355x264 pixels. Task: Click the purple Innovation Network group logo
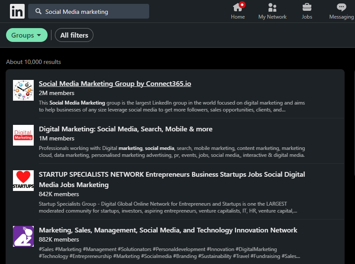23,236
